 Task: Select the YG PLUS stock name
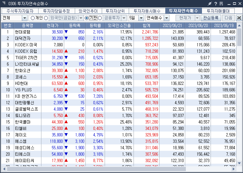pos(23,90)
